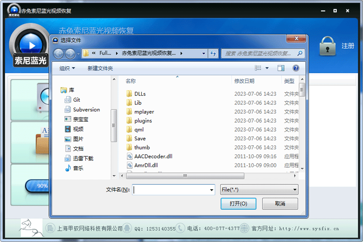The height and width of the screenshot is (242, 363).
Task: Open the File(*.*) file type dropdown
Action: coord(259,190)
